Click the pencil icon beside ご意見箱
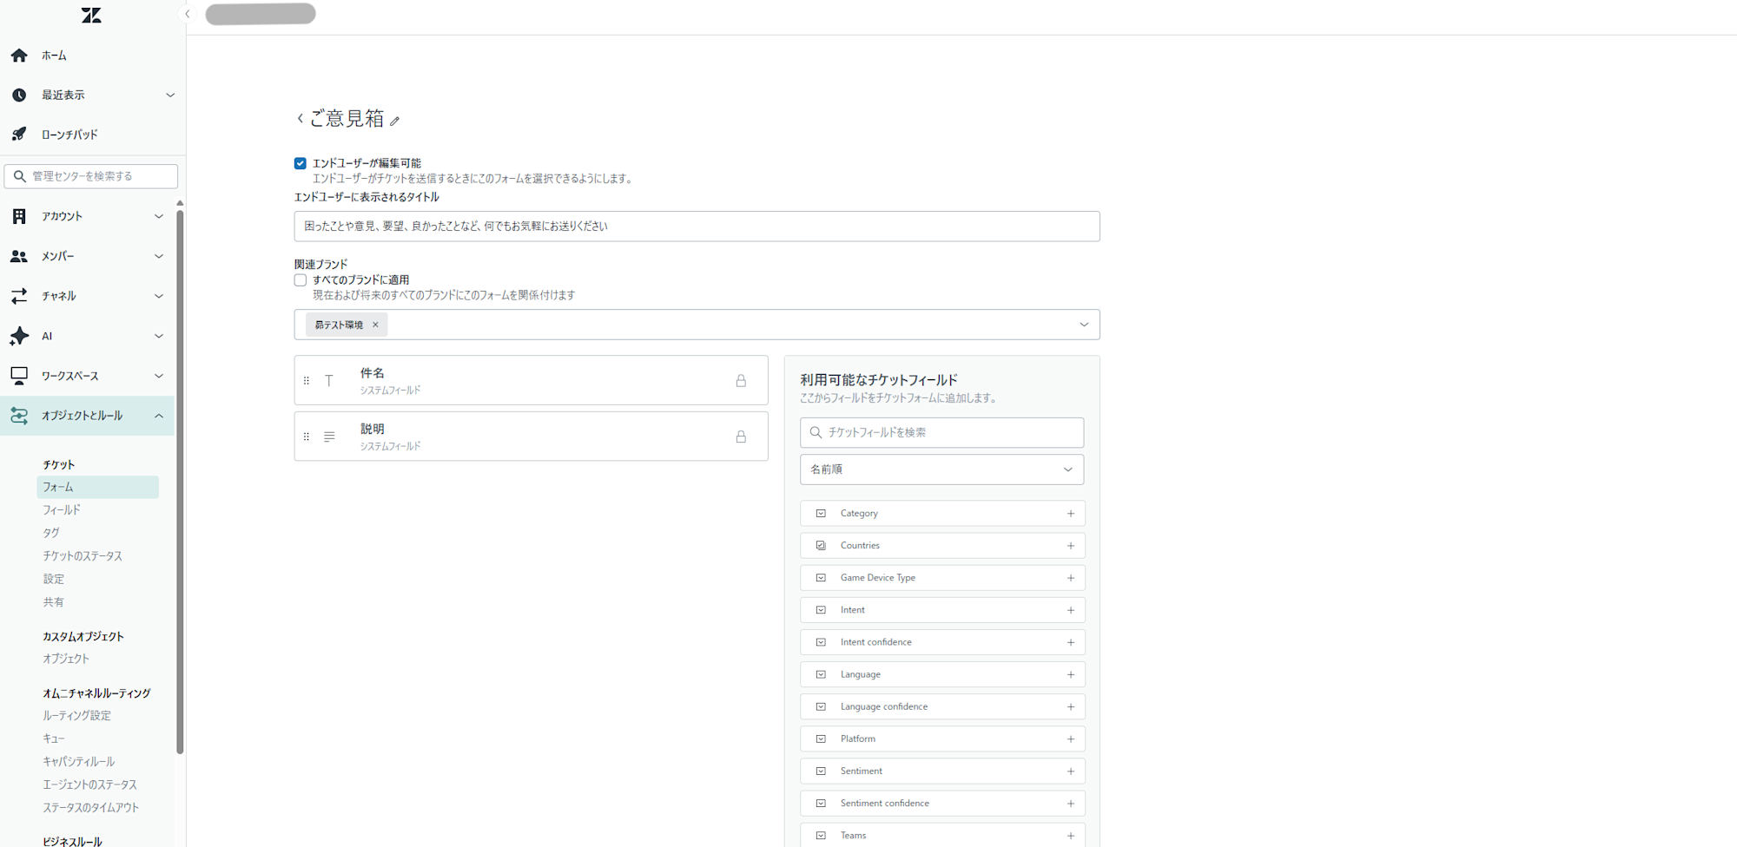This screenshot has height=847, width=1737. pyautogui.click(x=397, y=121)
